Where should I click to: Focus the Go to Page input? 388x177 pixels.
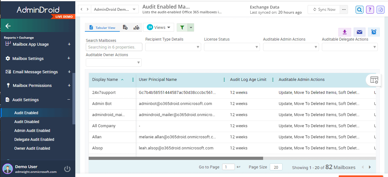point(228,167)
